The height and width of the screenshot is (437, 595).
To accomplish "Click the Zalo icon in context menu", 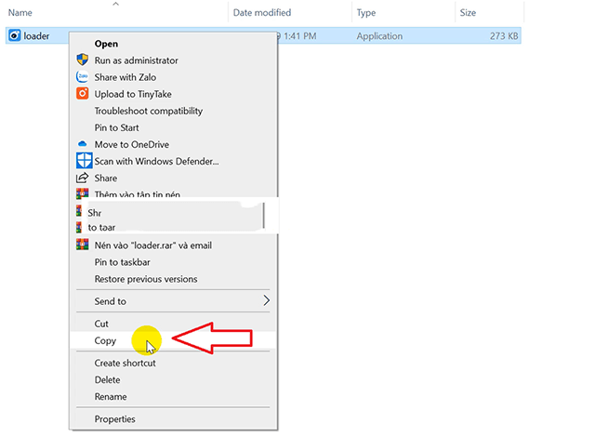I will click(83, 77).
